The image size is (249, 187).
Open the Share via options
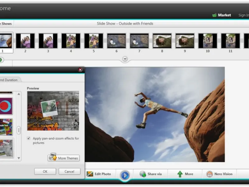point(151,174)
